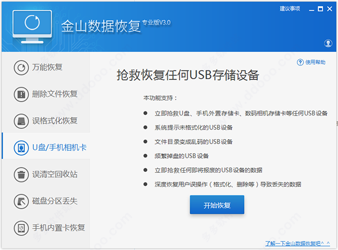
Task: Open the 建议事项 feedback link
Action: pyautogui.click(x=290, y=8)
